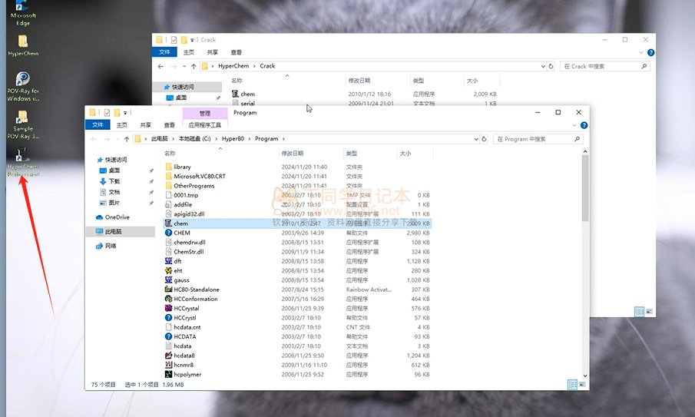Click the gauss application file icon
Image resolution: width=695 pixels, height=417 pixels.
pyautogui.click(x=168, y=280)
